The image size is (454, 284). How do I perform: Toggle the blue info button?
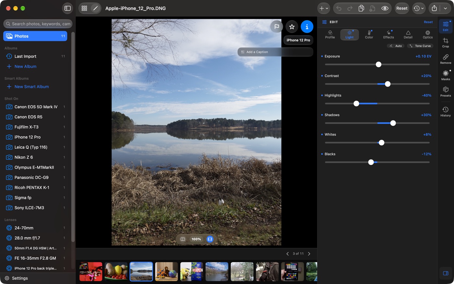(307, 27)
